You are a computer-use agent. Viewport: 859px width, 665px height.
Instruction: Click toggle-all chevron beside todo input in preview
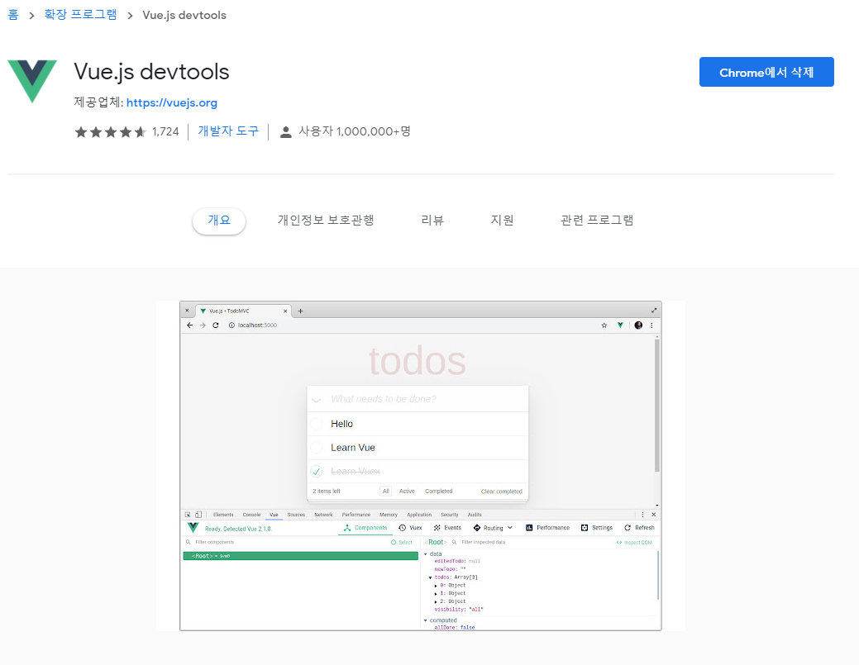(316, 400)
